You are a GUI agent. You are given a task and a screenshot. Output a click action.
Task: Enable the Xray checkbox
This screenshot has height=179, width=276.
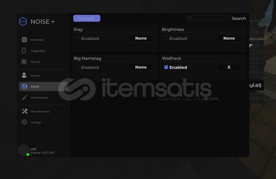click(78, 38)
